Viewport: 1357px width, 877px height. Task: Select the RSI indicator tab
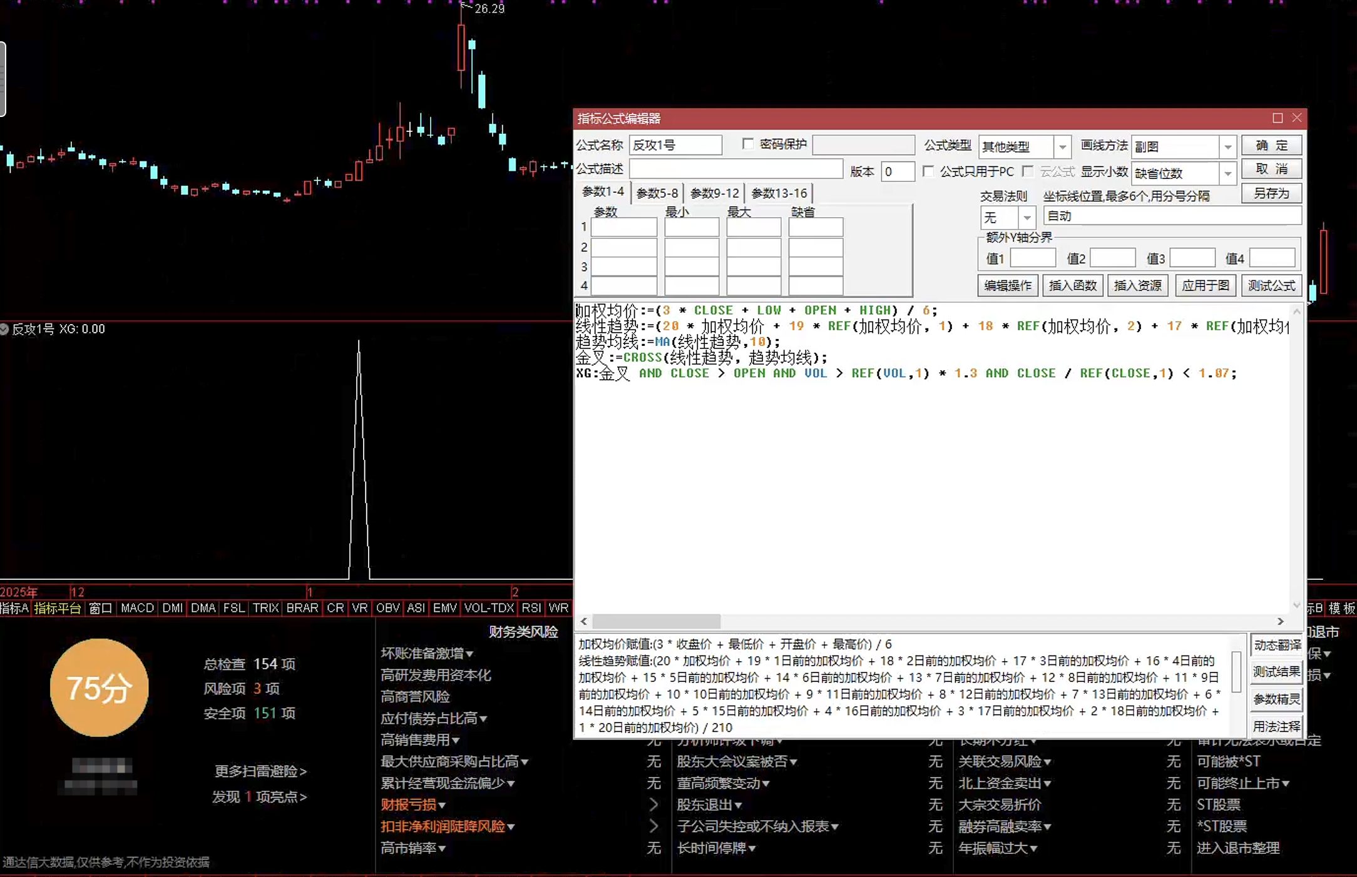tap(531, 608)
